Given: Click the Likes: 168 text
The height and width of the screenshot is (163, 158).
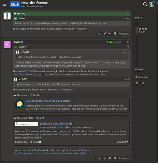Looking at the screenshot, I should click(122, 142).
